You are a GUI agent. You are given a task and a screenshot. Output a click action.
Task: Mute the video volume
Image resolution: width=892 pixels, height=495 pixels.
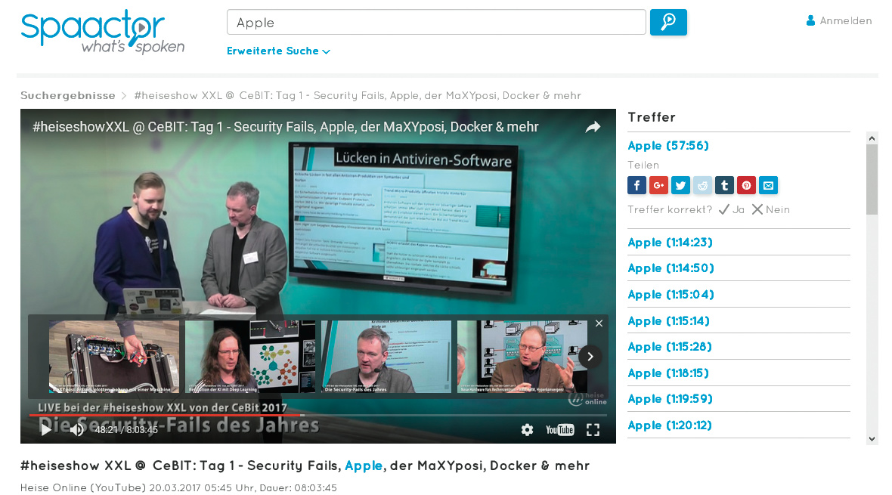(x=77, y=429)
